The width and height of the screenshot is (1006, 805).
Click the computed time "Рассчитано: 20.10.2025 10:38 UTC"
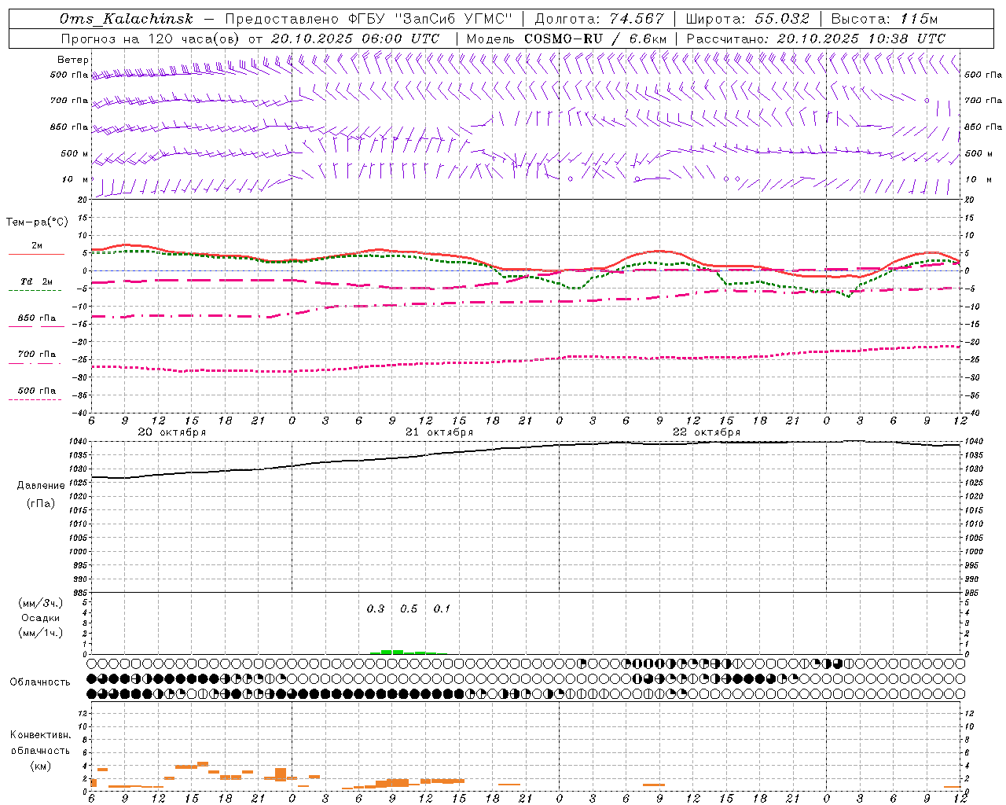click(816, 38)
